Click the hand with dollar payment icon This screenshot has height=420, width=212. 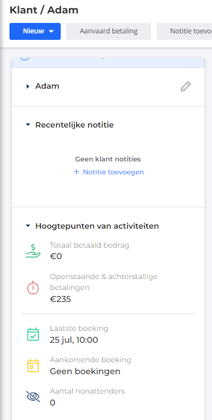33,251
